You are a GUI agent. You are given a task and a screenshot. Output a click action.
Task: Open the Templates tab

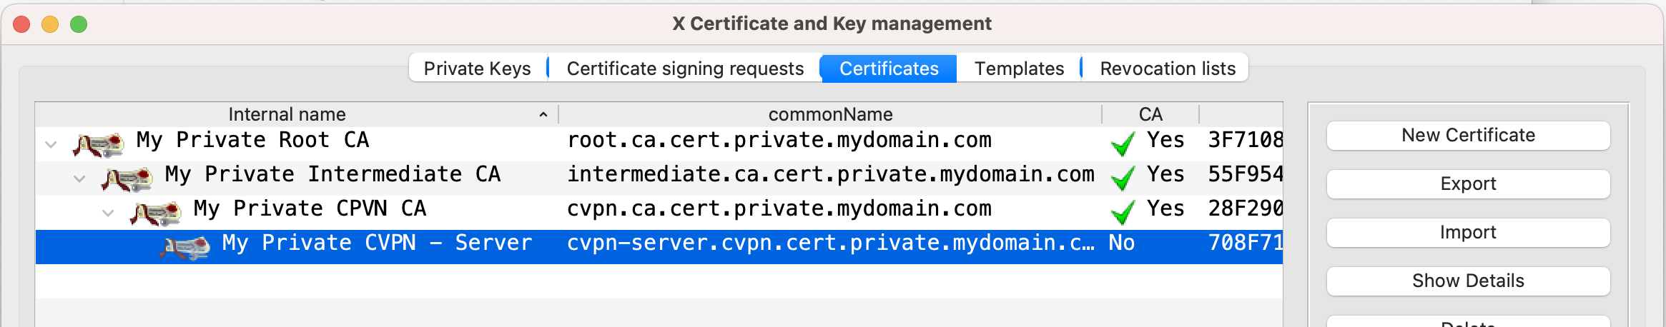coord(1019,69)
